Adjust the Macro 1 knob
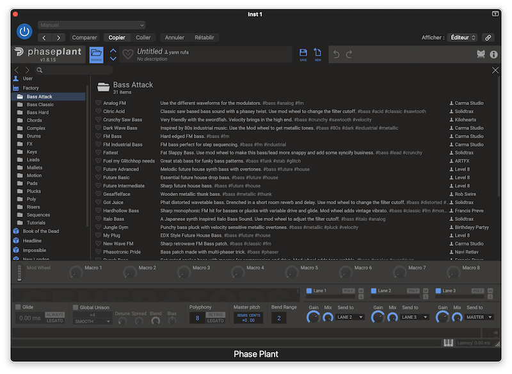 click(76, 272)
